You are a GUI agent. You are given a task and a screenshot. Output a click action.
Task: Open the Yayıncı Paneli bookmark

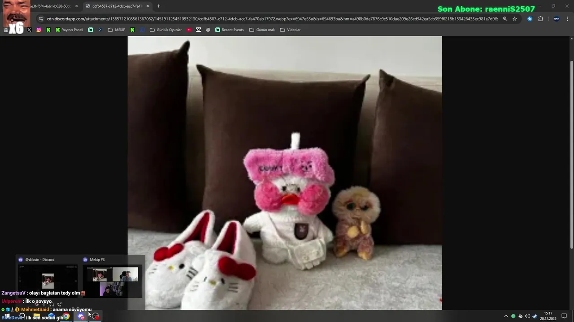point(70,30)
